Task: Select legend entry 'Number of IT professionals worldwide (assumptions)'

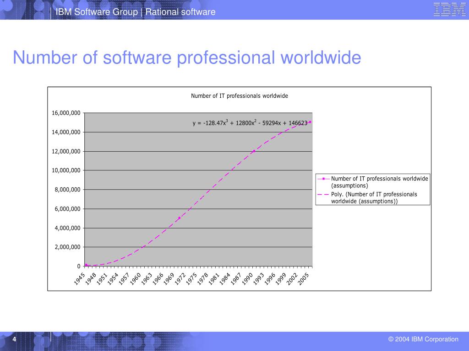Action: (x=380, y=182)
